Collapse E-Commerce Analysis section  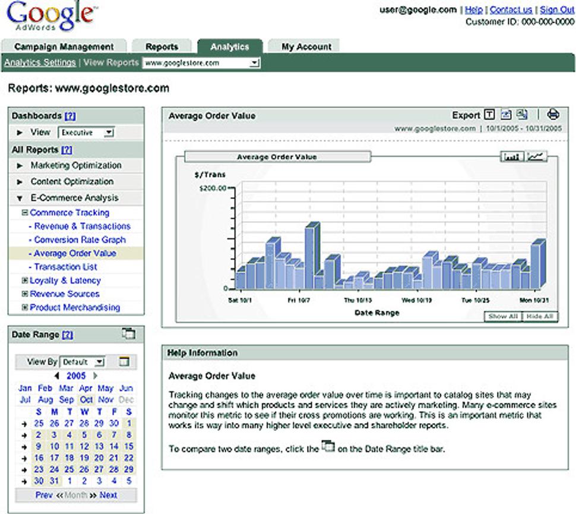(20, 198)
